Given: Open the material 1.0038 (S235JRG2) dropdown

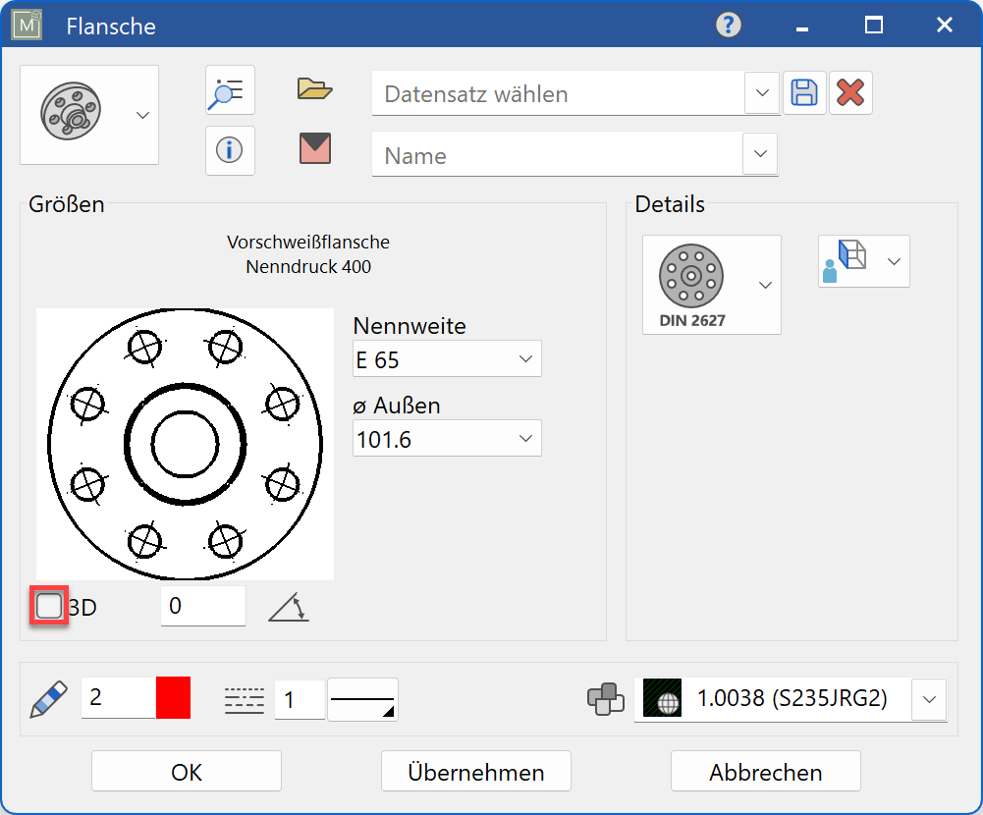Looking at the screenshot, I should [929, 699].
